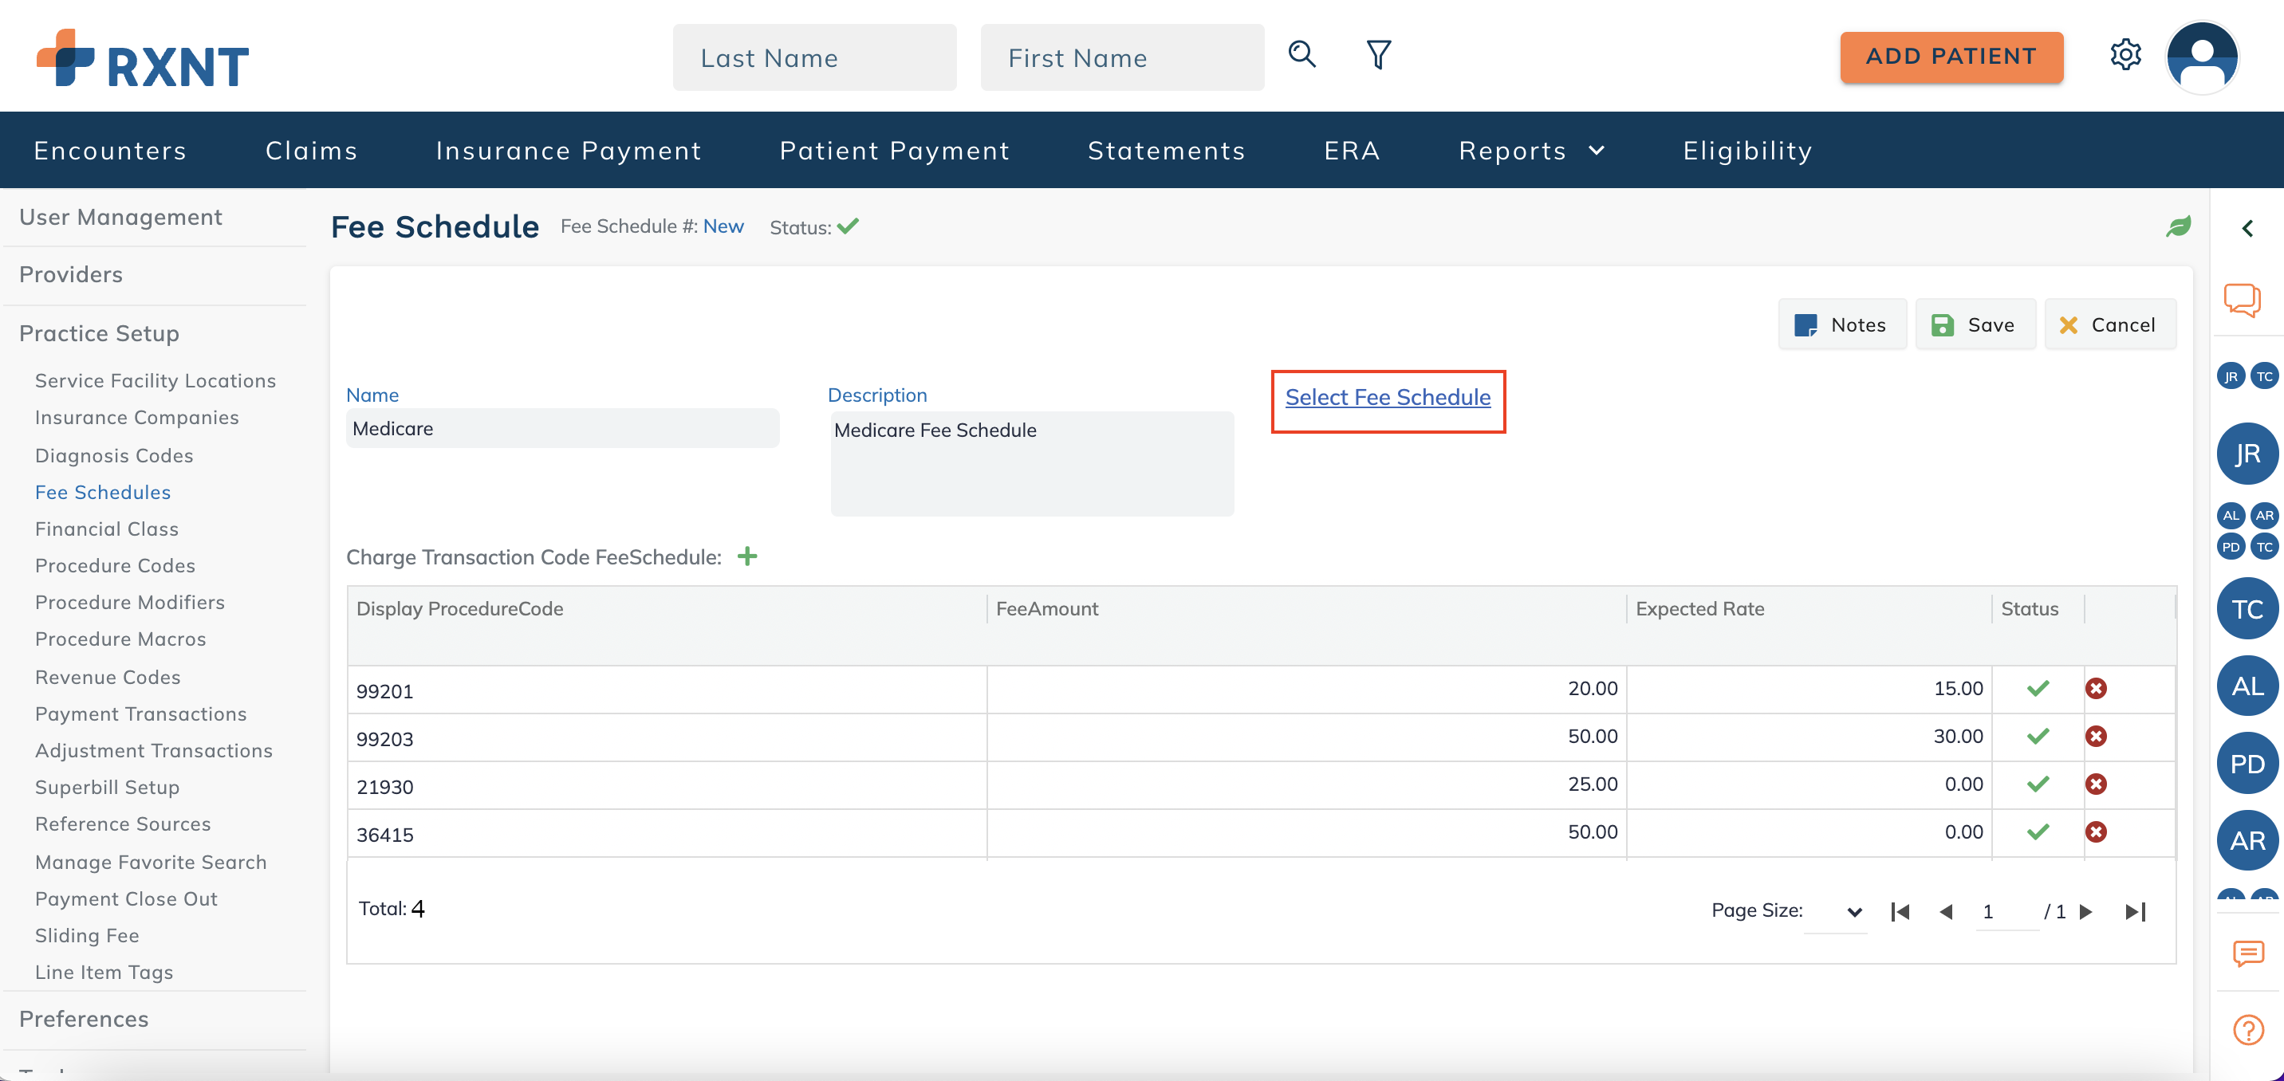Expand the Reports menu
2284x1081 pixels.
(x=1531, y=151)
